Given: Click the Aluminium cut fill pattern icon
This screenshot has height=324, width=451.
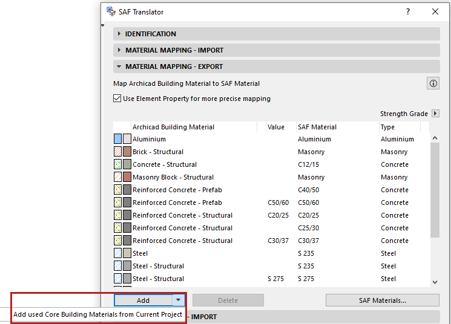Looking at the screenshot, I should click(118, 139).
